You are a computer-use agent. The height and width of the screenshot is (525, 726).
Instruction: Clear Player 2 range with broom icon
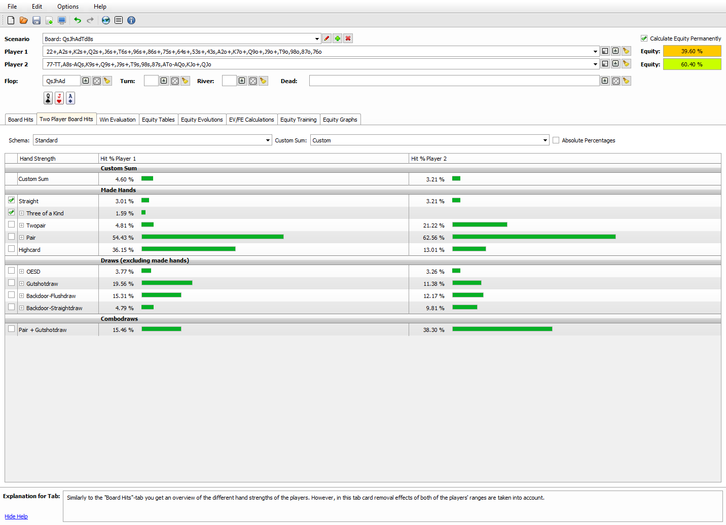(x=626, y=64)
